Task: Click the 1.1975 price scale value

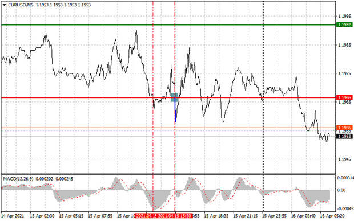Action: coord(344,73)
